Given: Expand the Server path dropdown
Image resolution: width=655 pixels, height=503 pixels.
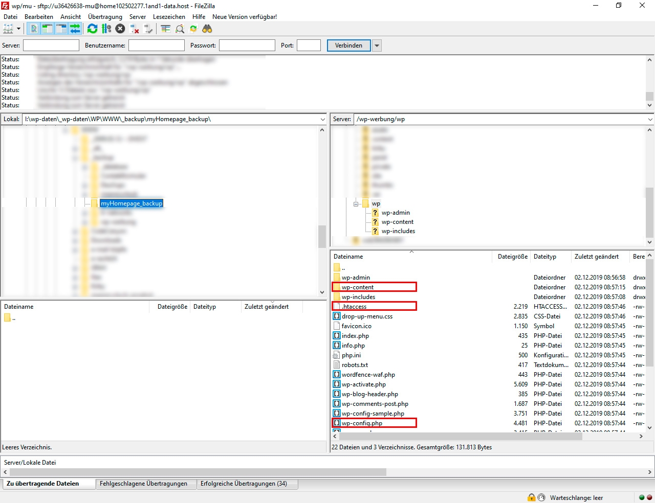Looking at the screenshot, I should pyautogui.click(x=650, y=119).
